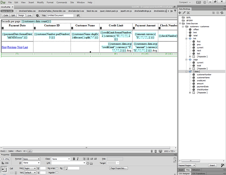The height and width of the screenshot is (175, 226).
Task: Select desktop size viewport icon
Action: [x=161, y=151]
